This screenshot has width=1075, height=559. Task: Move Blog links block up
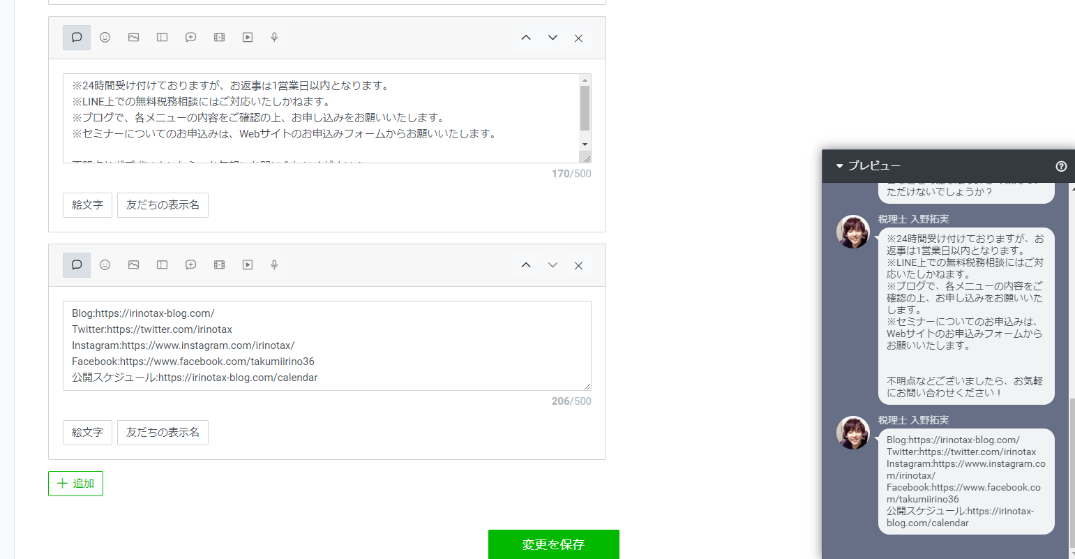(526, 265)
